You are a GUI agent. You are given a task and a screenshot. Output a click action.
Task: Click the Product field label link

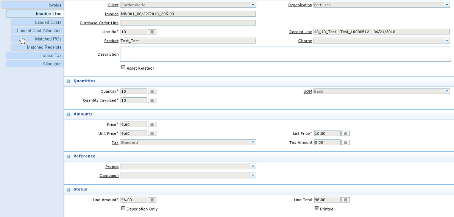point(111,41)
